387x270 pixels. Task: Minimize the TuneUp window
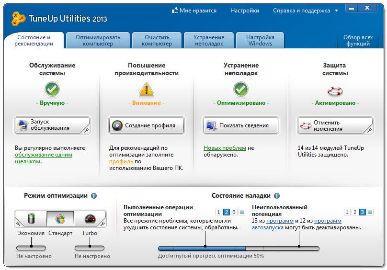[352, 9]
